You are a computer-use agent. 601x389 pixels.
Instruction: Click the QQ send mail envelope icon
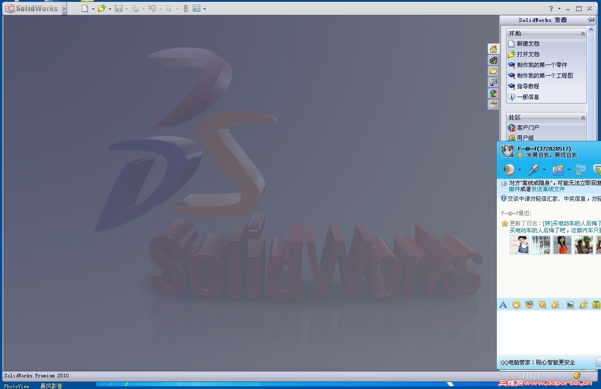581,169
